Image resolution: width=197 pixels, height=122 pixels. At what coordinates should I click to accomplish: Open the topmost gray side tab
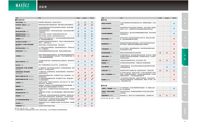coord(185,21)
